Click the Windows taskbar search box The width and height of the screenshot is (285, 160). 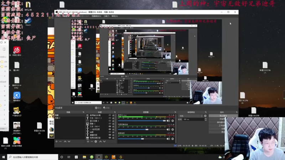pyautogui.click(x=33, y=157)
